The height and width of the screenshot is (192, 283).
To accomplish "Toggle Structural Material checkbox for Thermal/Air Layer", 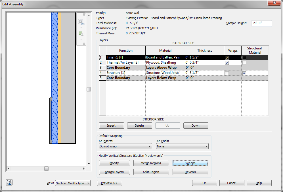I will pos(244,63).
